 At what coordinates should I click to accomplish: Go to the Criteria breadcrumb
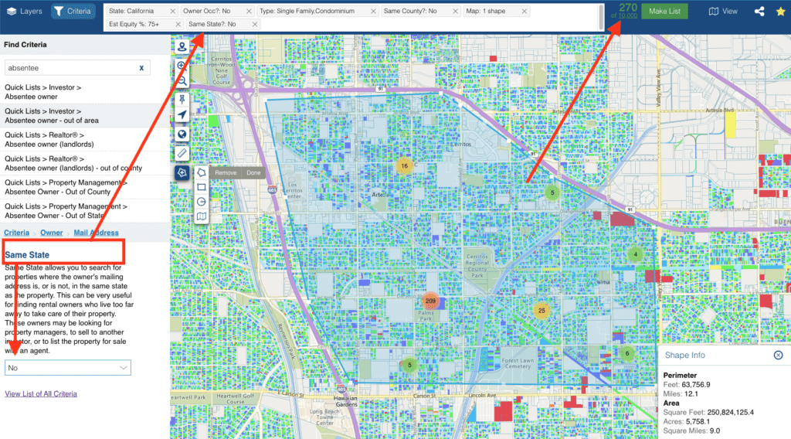click(17, 233)
